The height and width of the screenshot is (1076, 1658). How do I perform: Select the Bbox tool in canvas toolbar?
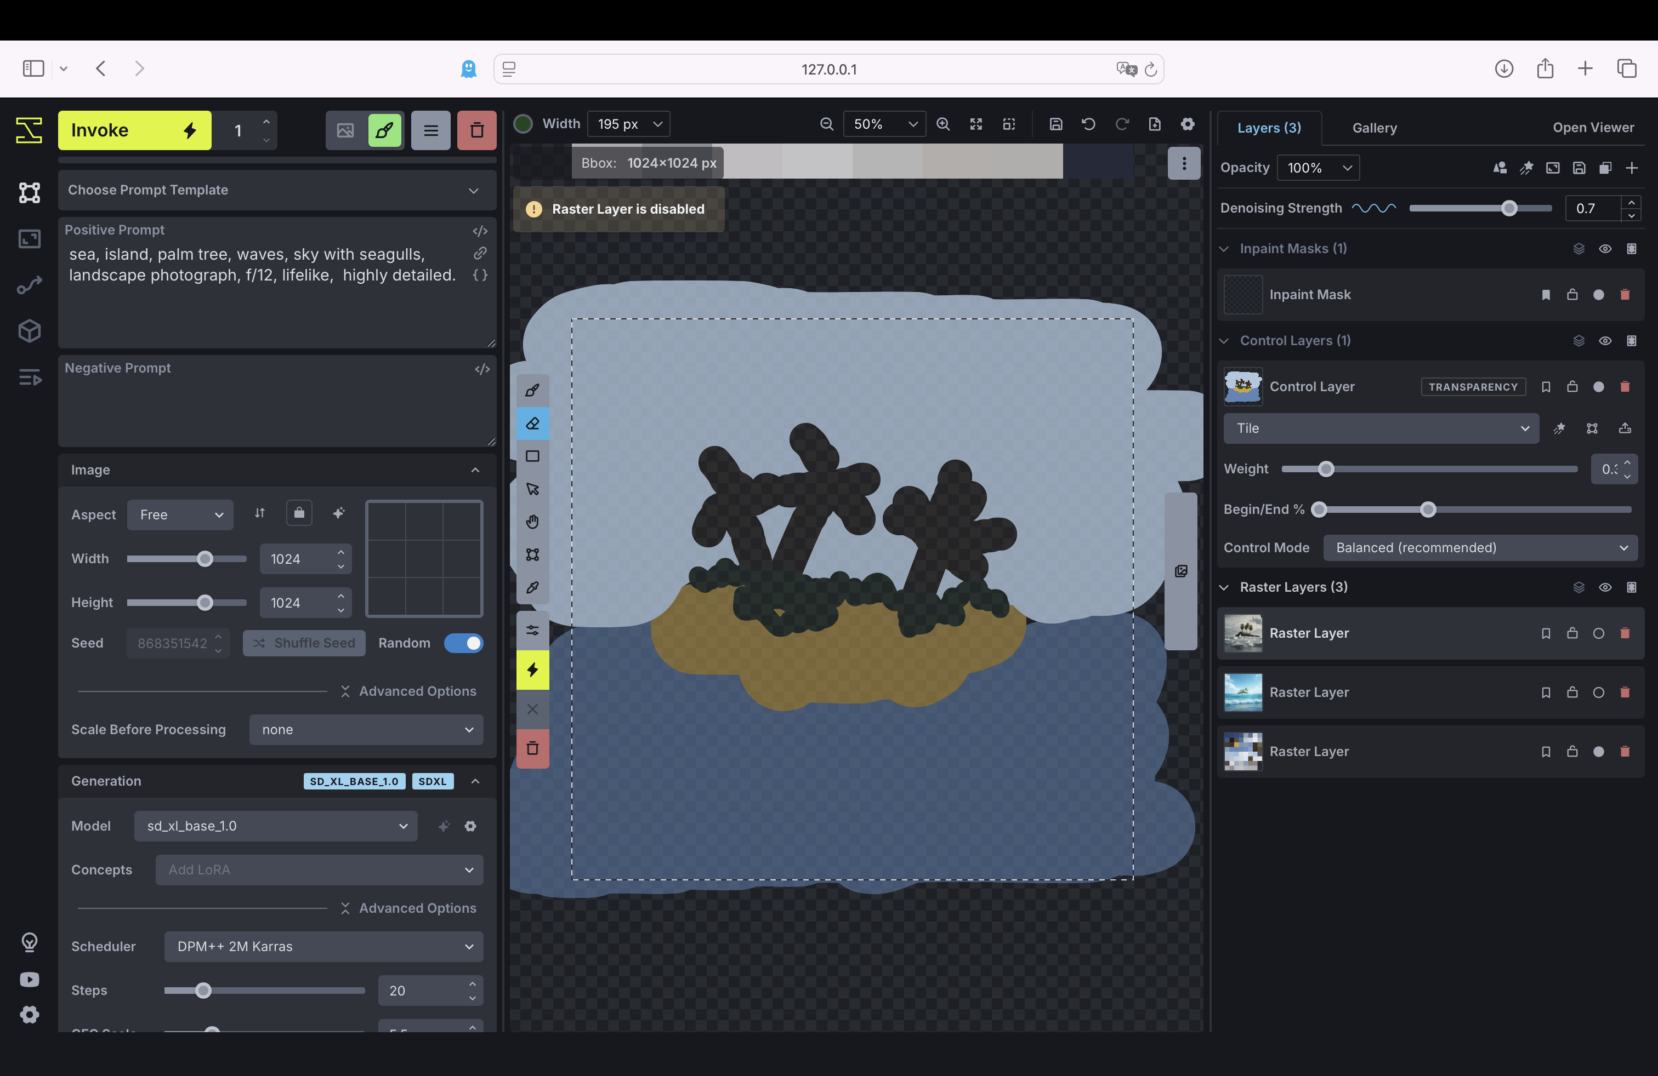[x=532, y=554]
